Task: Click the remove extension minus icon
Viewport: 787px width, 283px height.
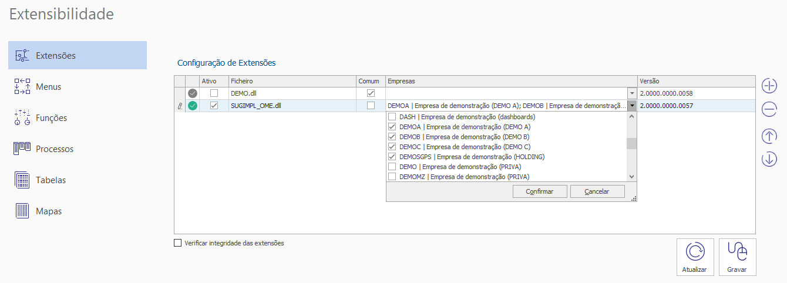Action: pos(769,109)
